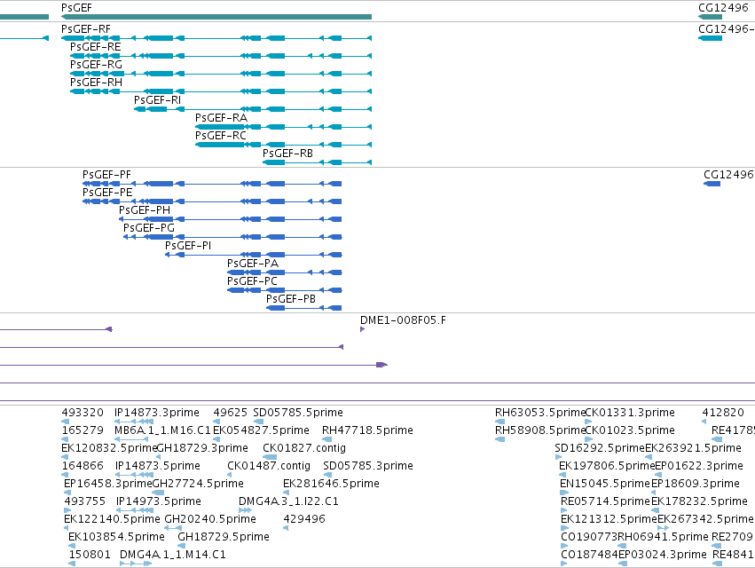Select the 165279 EST label
Screen dimensions: 755x568
coord(83,430)
